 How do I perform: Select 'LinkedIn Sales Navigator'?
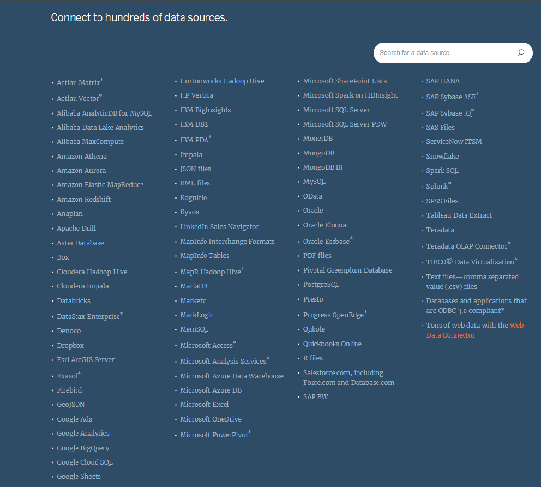click(x=219, y=227)
